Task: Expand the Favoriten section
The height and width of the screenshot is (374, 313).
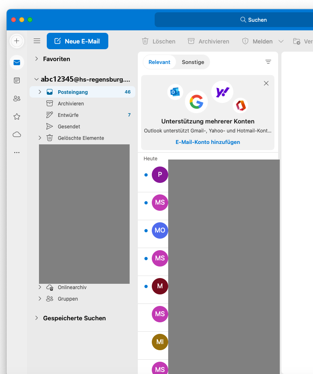Action: (x=37, y=59)
